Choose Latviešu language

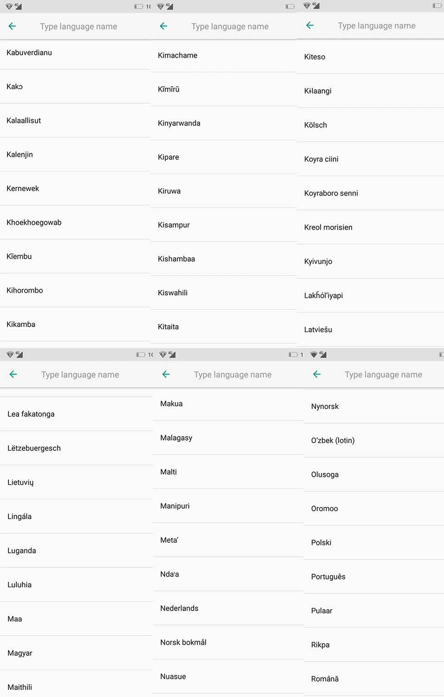pyautogui.click(x=371, y=329)
